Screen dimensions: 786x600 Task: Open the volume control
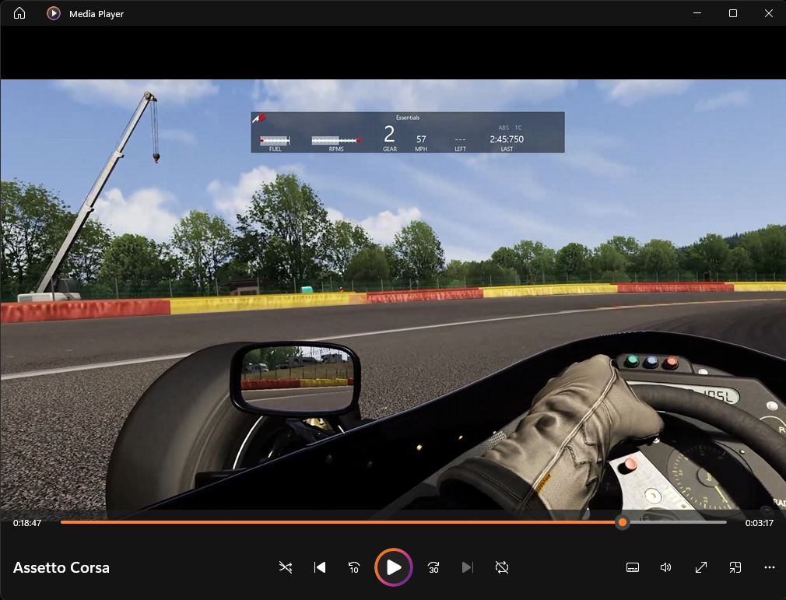[x=665, y=567]
